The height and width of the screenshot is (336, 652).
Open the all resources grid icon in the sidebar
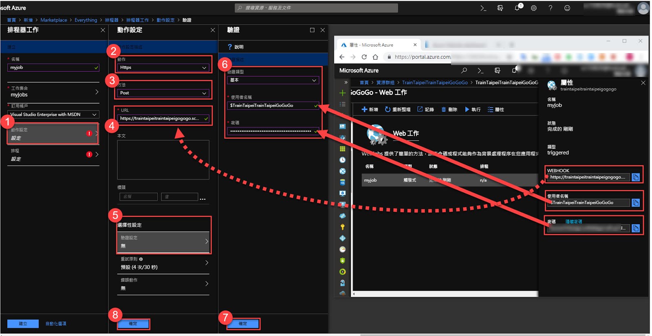342,149
